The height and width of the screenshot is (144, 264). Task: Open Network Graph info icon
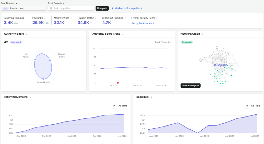coord(203,34)
